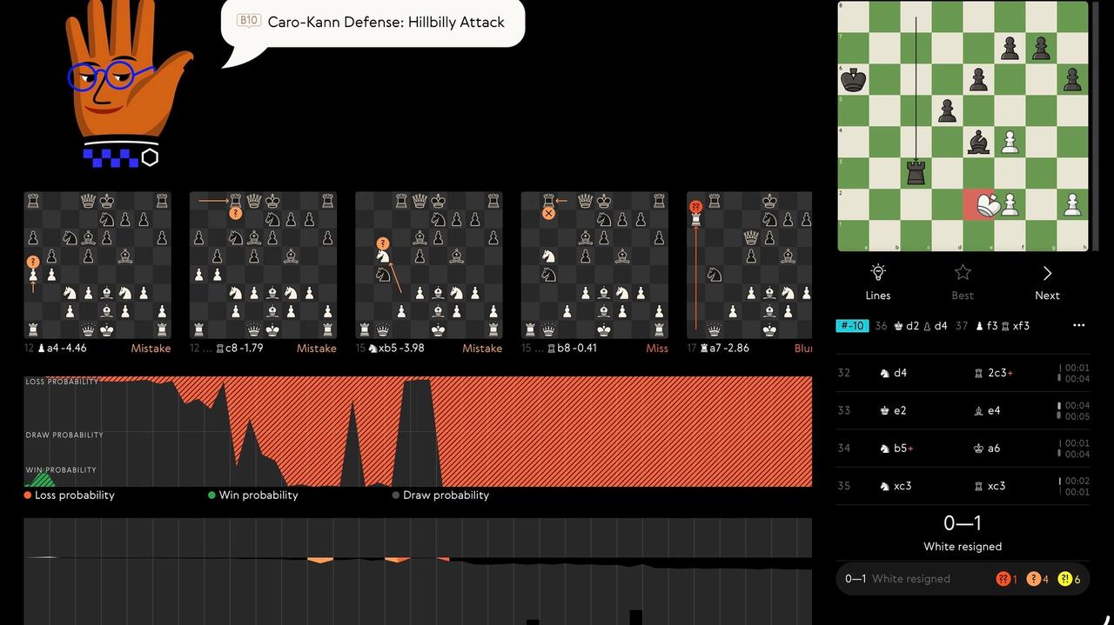Show engine lines via the lightbulb icon
The height and width of the screenshot is (625, 1114).
(878, 273)
